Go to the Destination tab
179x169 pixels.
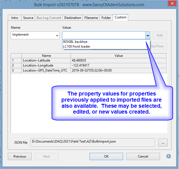[x=72, y=18]
